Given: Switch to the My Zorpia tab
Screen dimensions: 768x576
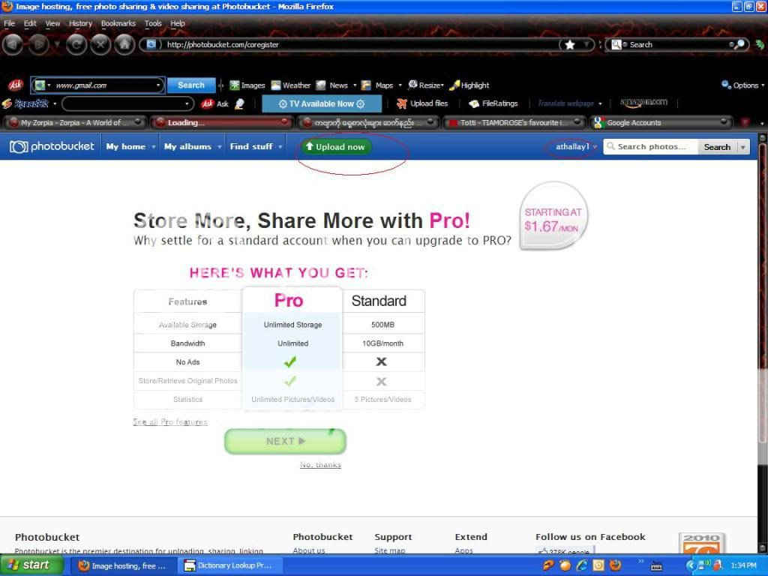Looking at the screenshot, I should [x=73, y=122].
